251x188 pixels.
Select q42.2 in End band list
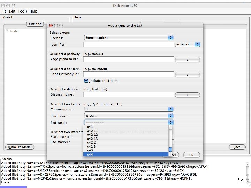click(x=126, y=142)
